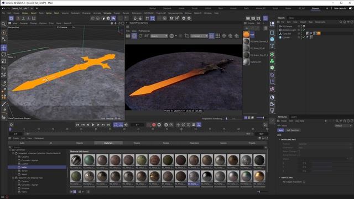This screenshot has height=199, width=354.
Task: Toggle visibility dots for RS Camera
Action: 301,26
